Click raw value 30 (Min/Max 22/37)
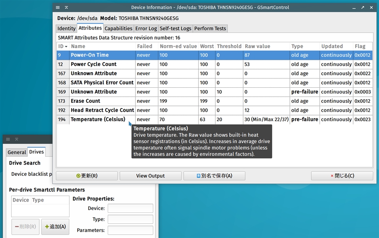Viewport: 379px width, 238px height. [266, 119]
